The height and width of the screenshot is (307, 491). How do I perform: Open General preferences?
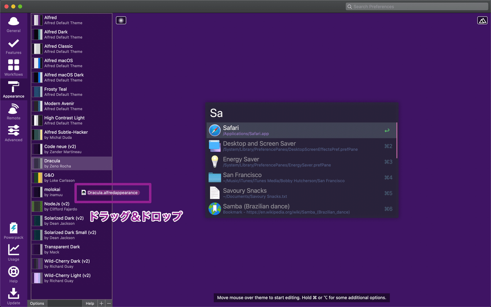tap(14, 24)
